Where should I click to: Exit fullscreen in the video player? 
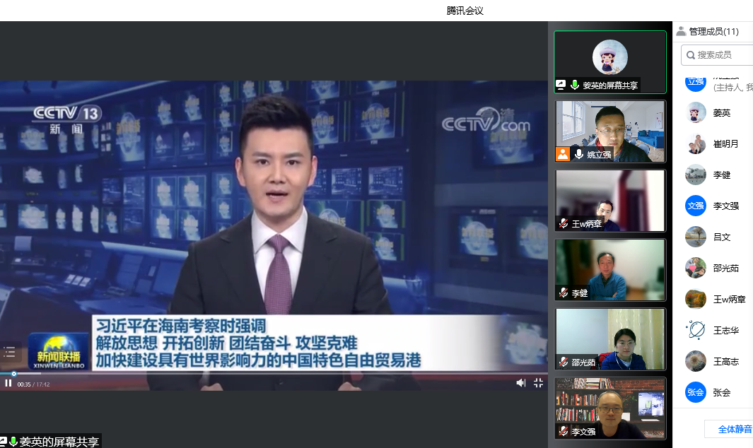[x=538, y=382]
